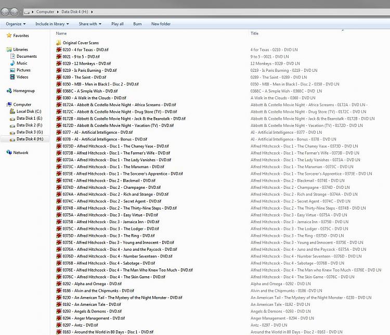390x335 pixels.
Task: Click title cell 'Alpha and Omega - 0292 - DVD LN'
Action: 281,284
